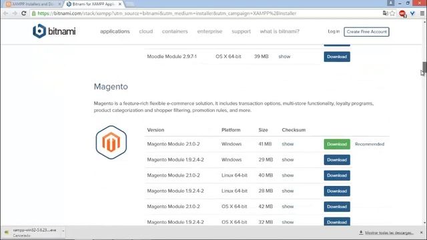Click the Bitnami logo
This screenshot has width=427, height=240.
tap(54, 31)
